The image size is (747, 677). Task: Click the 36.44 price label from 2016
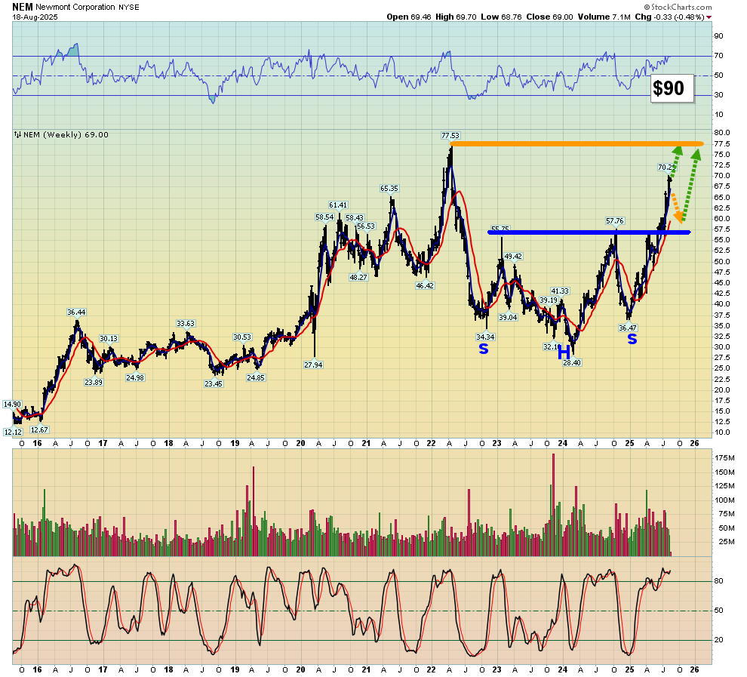tap(75, 312)
